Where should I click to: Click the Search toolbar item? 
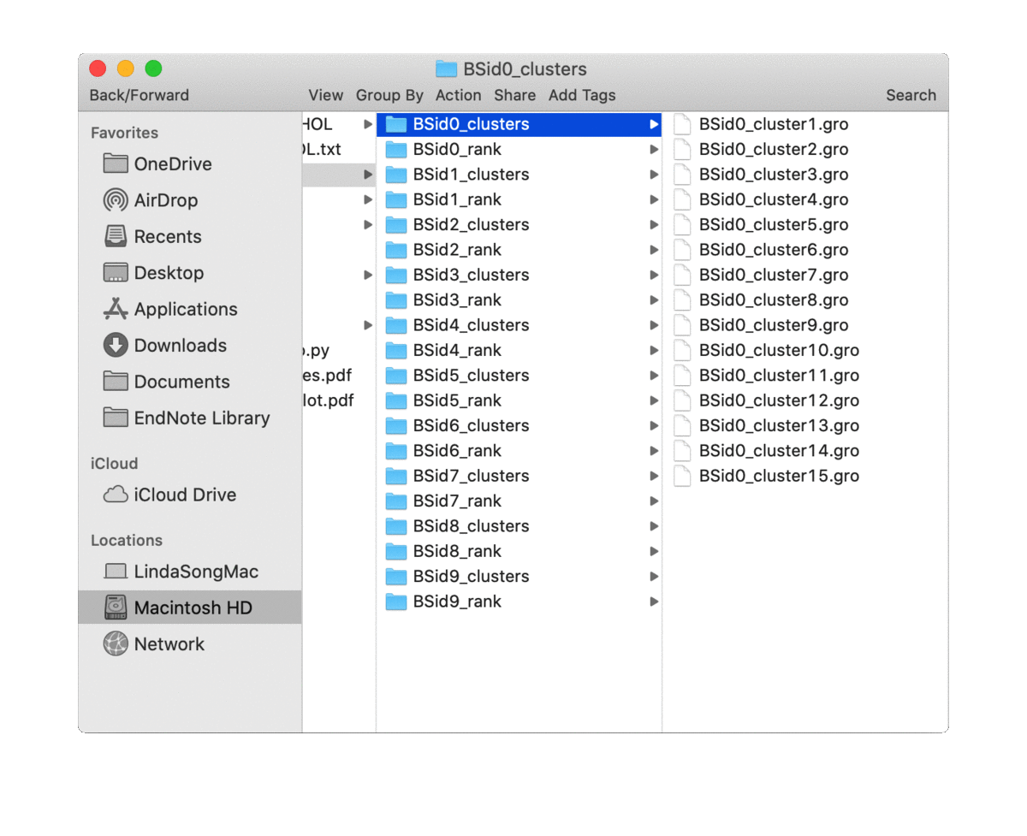(911, 95)
